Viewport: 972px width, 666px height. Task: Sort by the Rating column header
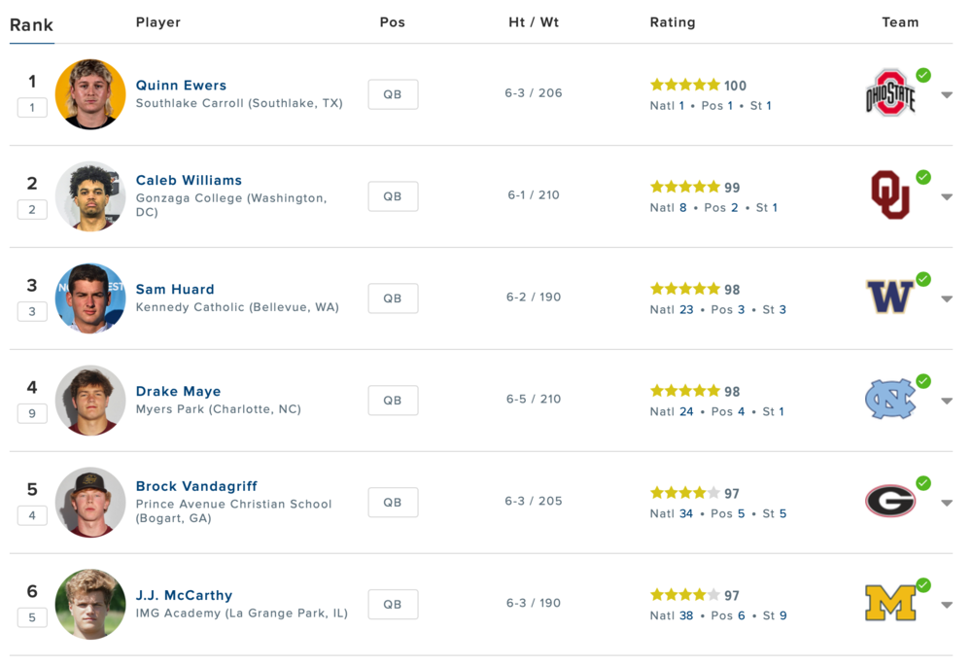[x=673, y=22]
